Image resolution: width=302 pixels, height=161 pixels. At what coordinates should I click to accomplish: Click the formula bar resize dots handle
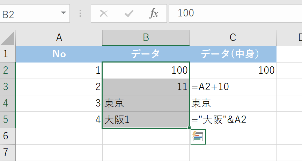81,14
